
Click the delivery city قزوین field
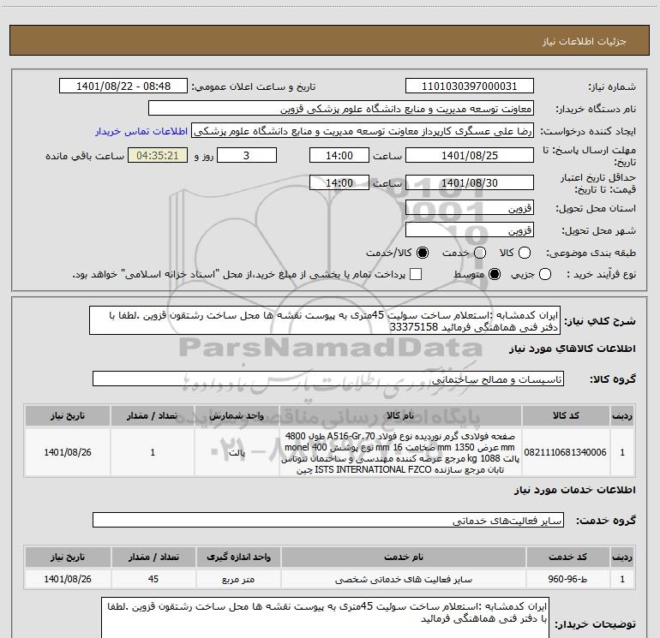[x=470, y=230]
